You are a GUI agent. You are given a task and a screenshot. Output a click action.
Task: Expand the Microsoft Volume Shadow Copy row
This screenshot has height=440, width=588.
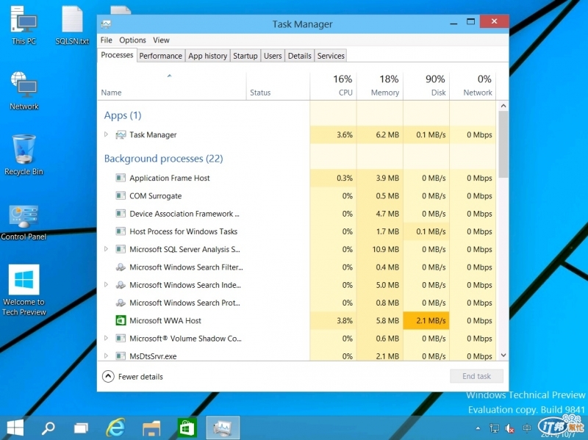tap(106, 338)
